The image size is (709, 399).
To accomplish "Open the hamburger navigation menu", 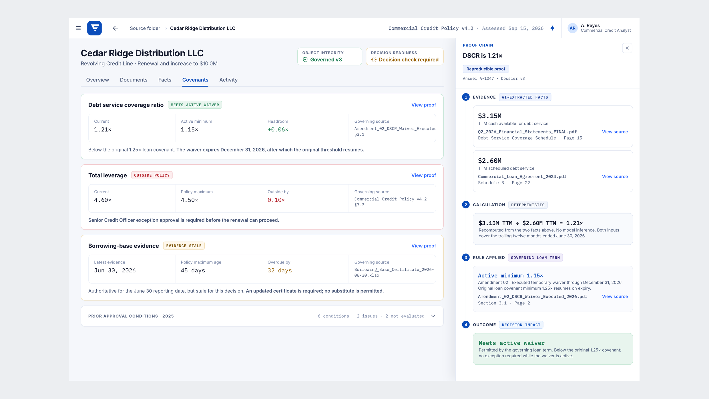I will point(78,28).
